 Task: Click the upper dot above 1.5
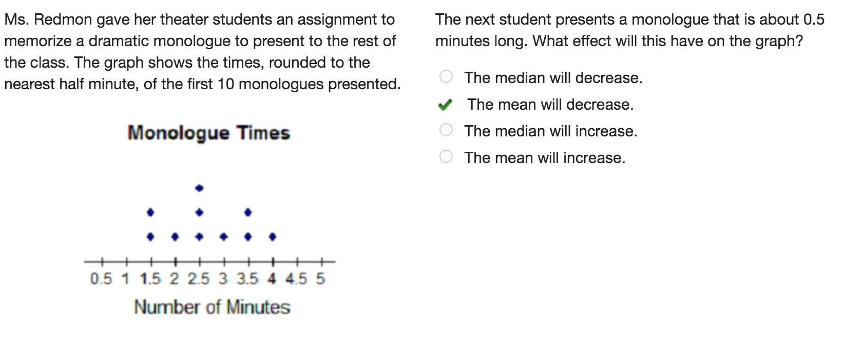coord(150,212)
